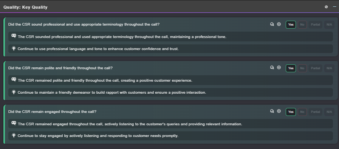Choose Partial for the remained engaged question
The width and height of the screenshot is (339, 149).
pos(316,112)
